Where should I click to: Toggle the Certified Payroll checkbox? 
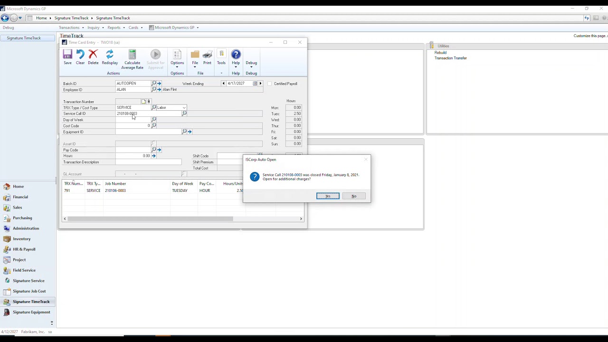(269, 84)
